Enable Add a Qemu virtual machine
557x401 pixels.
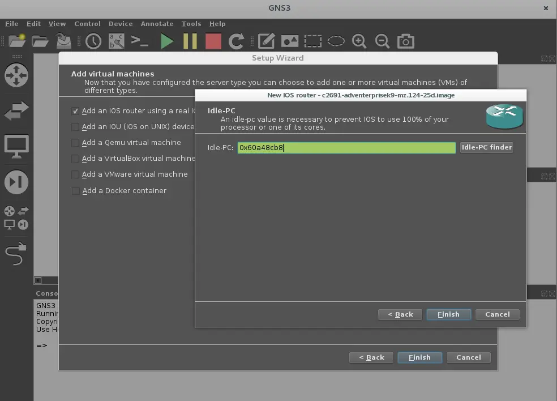pos(75,143)
